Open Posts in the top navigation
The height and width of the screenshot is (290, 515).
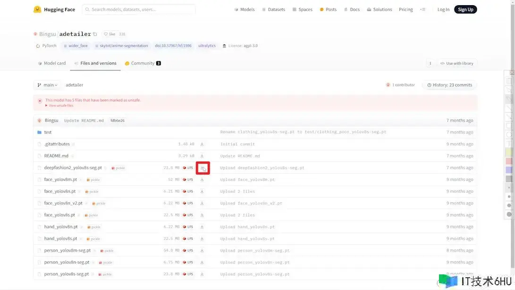pos(328,9)
